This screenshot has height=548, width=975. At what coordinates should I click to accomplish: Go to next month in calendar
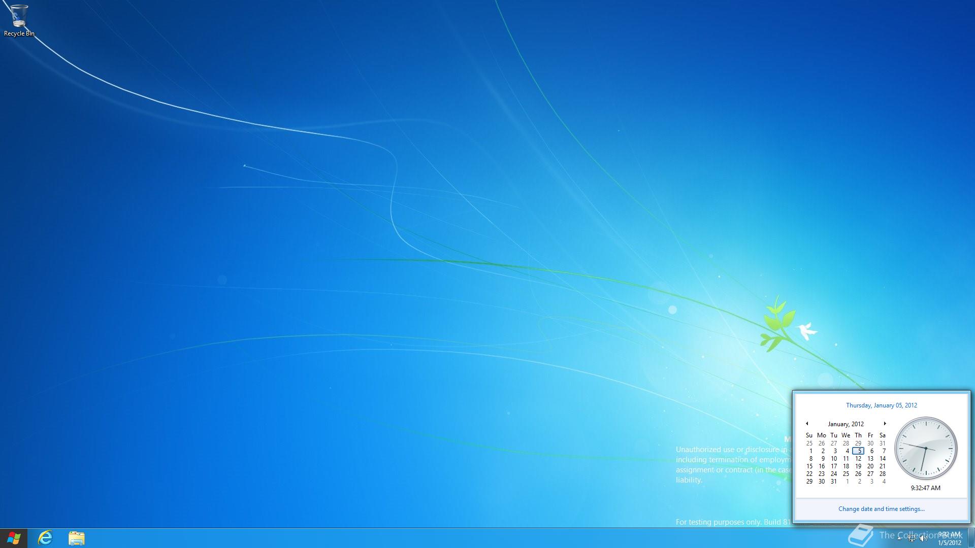tap(885, 424)
